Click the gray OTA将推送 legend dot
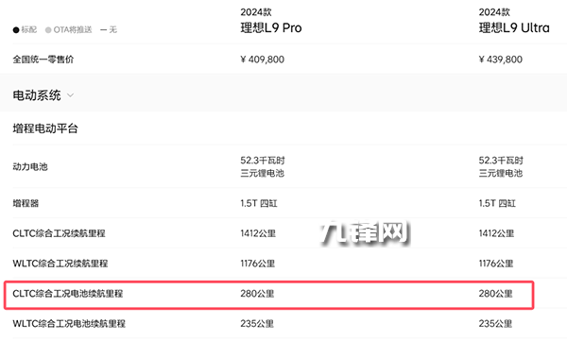Screen dimensions: 567x341 48,30
